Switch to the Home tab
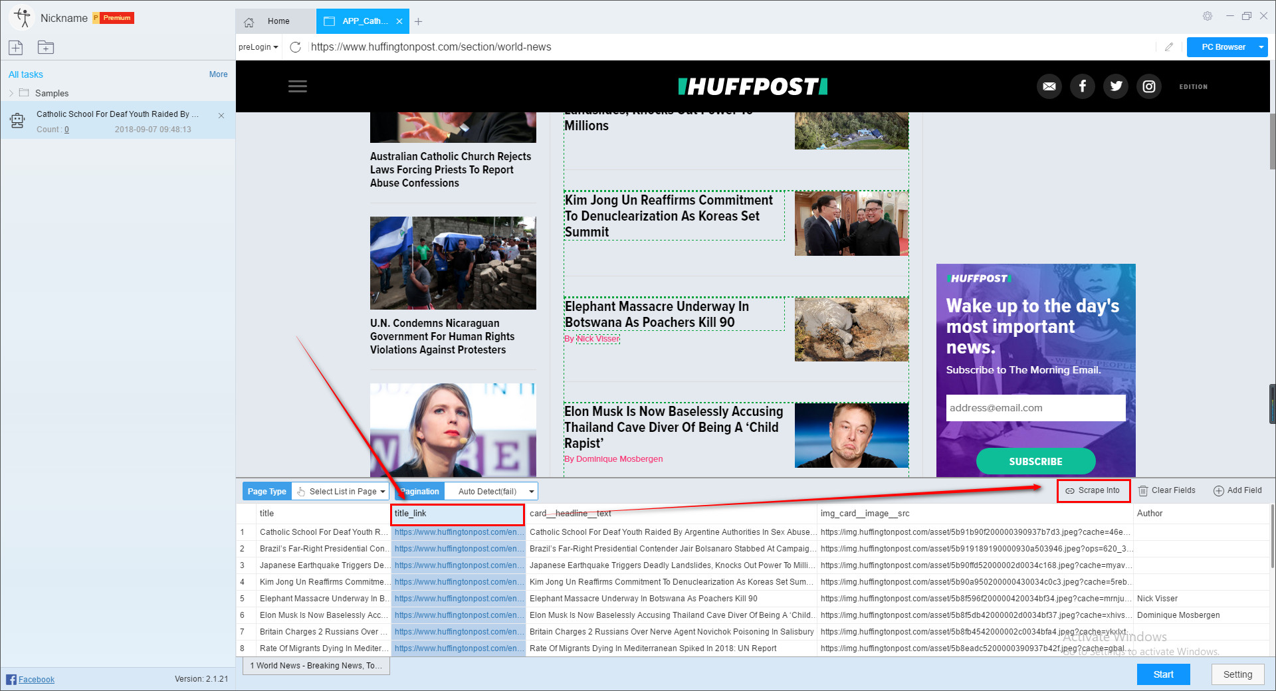 click(x=275, y=21)
